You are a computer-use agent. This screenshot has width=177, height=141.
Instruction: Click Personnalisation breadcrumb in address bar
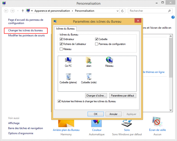[84, 11]
